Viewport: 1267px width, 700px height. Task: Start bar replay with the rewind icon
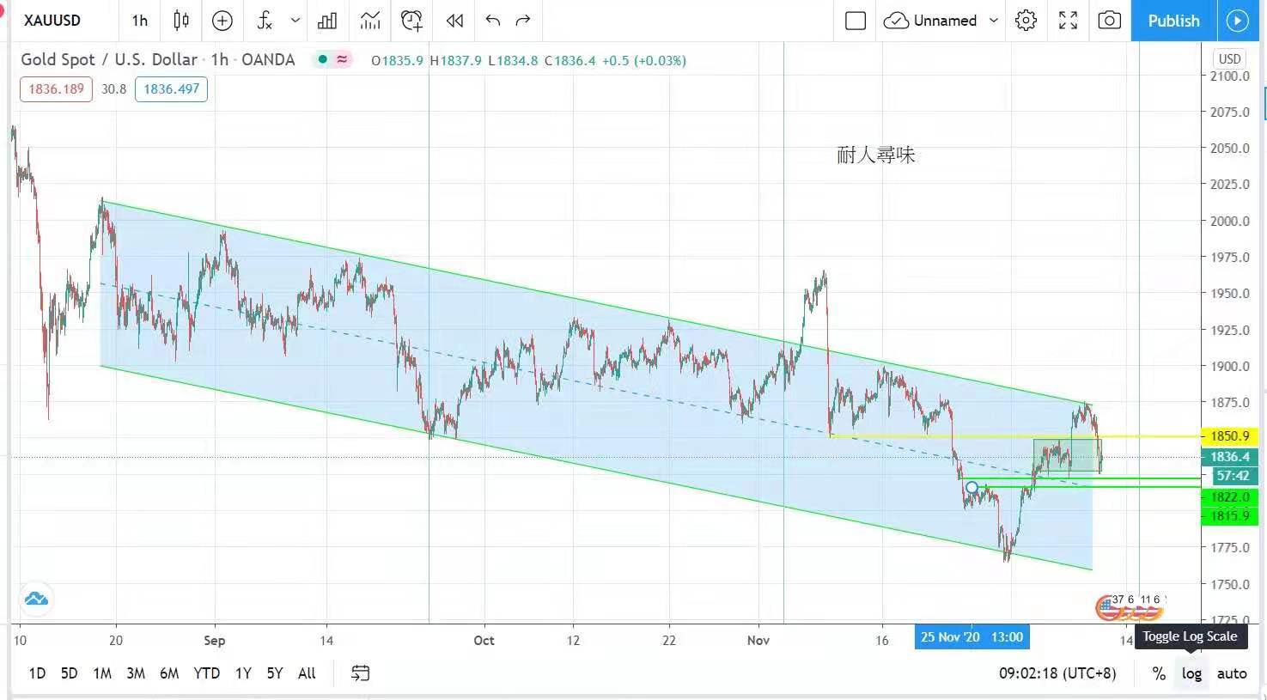click(454, 21)
